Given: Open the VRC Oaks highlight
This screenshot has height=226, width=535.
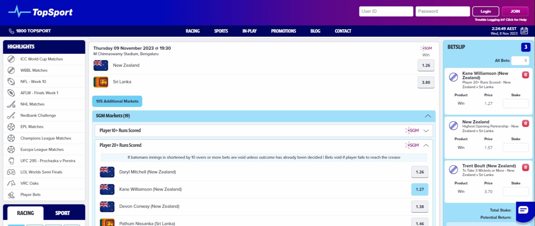Looking at the screenshot, I should tap(29, 183).
